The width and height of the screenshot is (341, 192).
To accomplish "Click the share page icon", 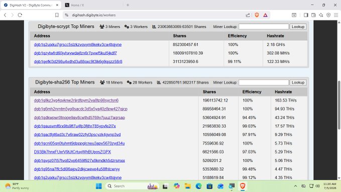I will (248, 15).
